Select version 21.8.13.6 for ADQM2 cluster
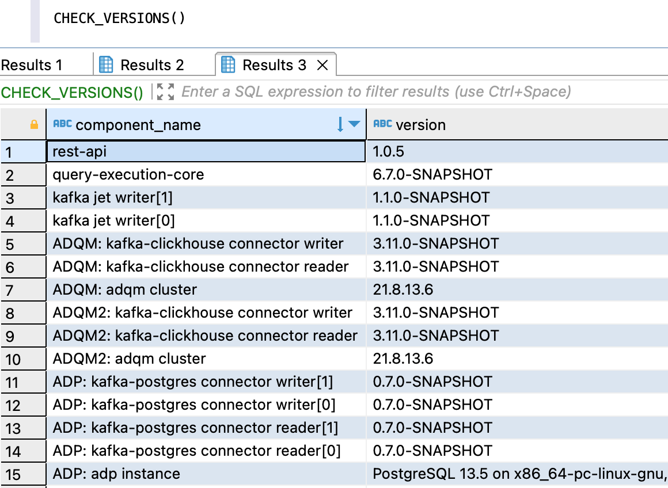This screenshot has width=668, height=488. (x=403, y=359)
